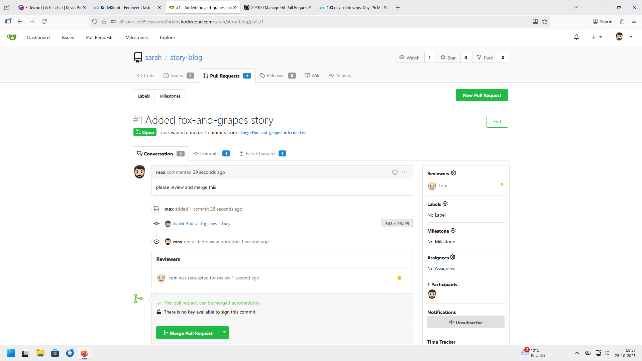Open the Assignees gear settings
642x361 pixels.
click(x=453, y=257)
